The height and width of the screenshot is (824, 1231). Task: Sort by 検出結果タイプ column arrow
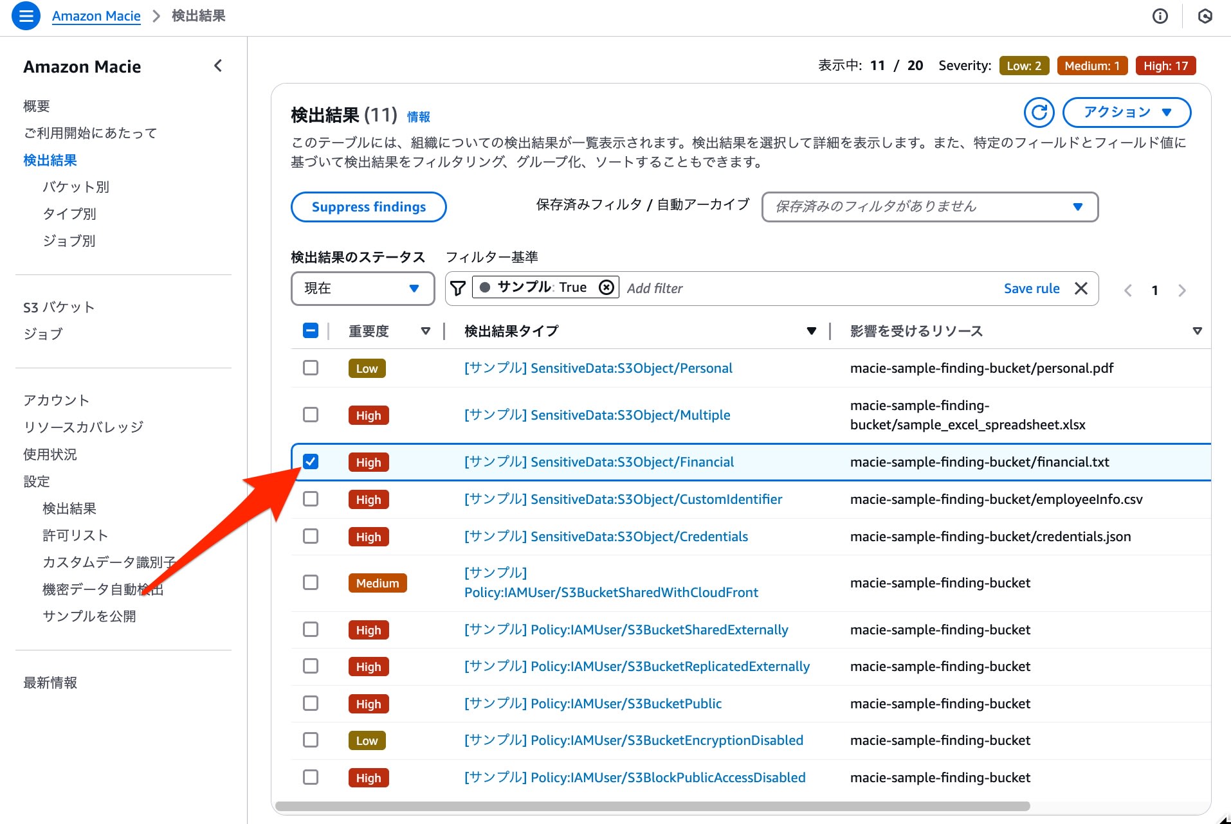(x=812, y=331)
